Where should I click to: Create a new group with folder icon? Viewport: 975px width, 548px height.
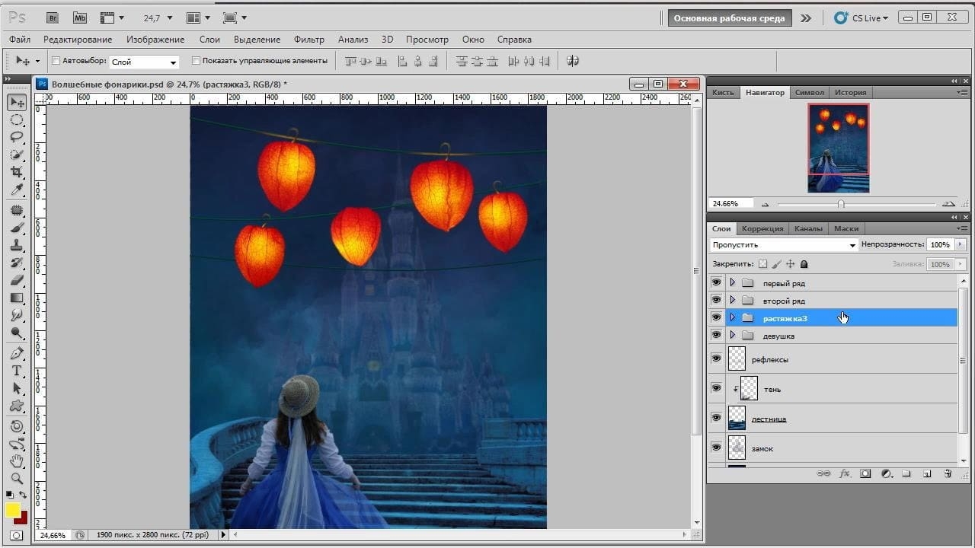[x=906, y=473]
